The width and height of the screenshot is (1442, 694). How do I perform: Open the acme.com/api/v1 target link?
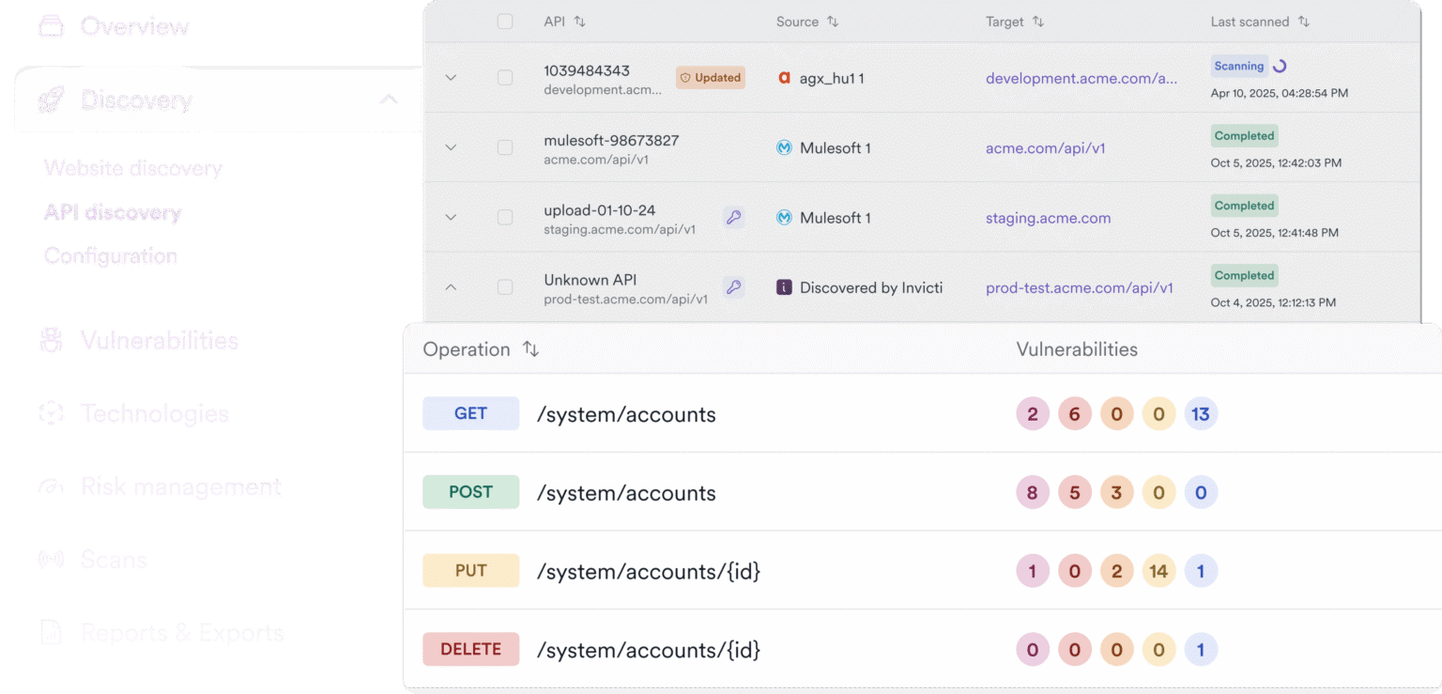[x=1045, y=147]
